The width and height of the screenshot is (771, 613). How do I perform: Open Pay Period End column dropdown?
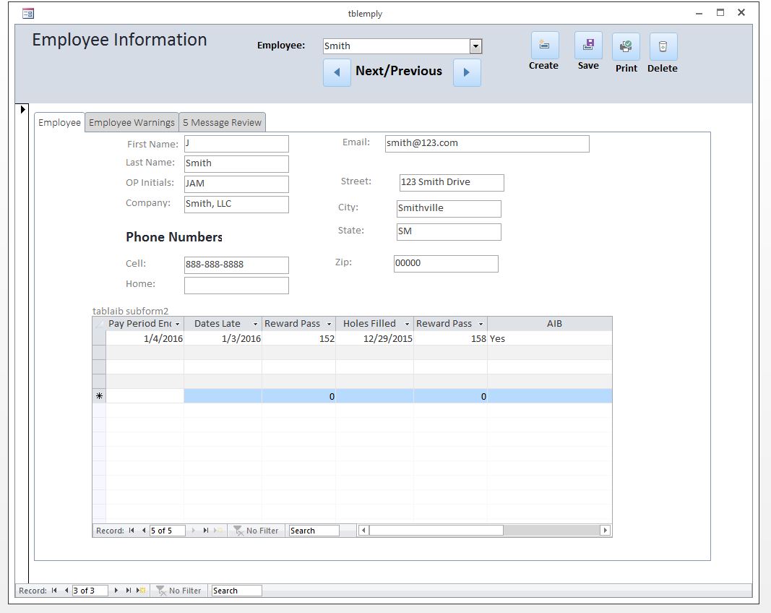[x=177, y=324]
